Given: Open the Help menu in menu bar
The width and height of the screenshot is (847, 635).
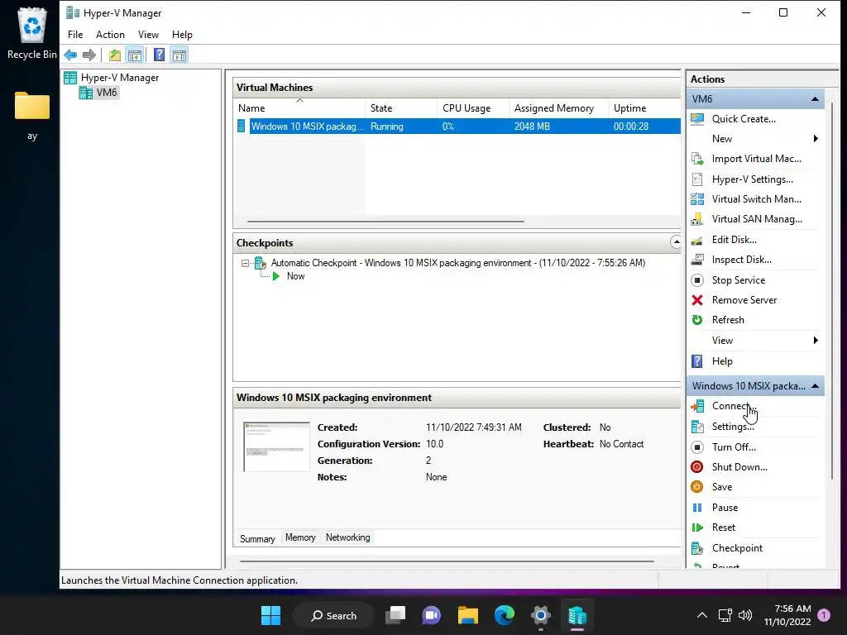Looking at the screenshot, I should pos(182,35).
